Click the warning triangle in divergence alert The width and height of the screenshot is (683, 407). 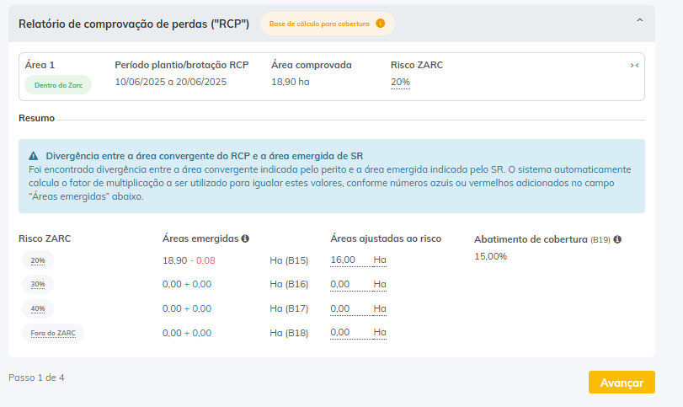coord(34,156)
